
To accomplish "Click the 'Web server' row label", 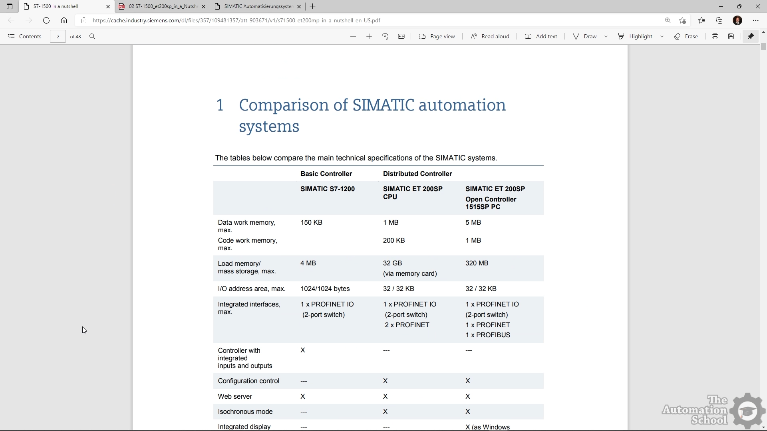I will pos(235,396).
